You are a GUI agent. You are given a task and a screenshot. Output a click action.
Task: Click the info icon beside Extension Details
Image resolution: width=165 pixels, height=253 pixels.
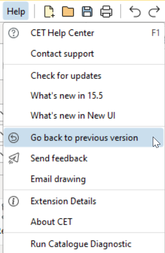tap(13, 201)
